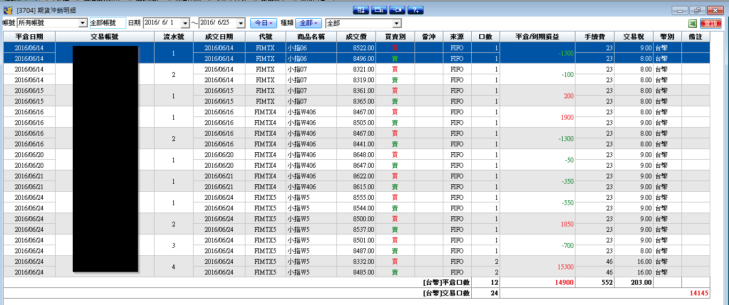Screen dimensions: 729x305
Task: Select the price cell 8361.00
Action: point(357,90)
